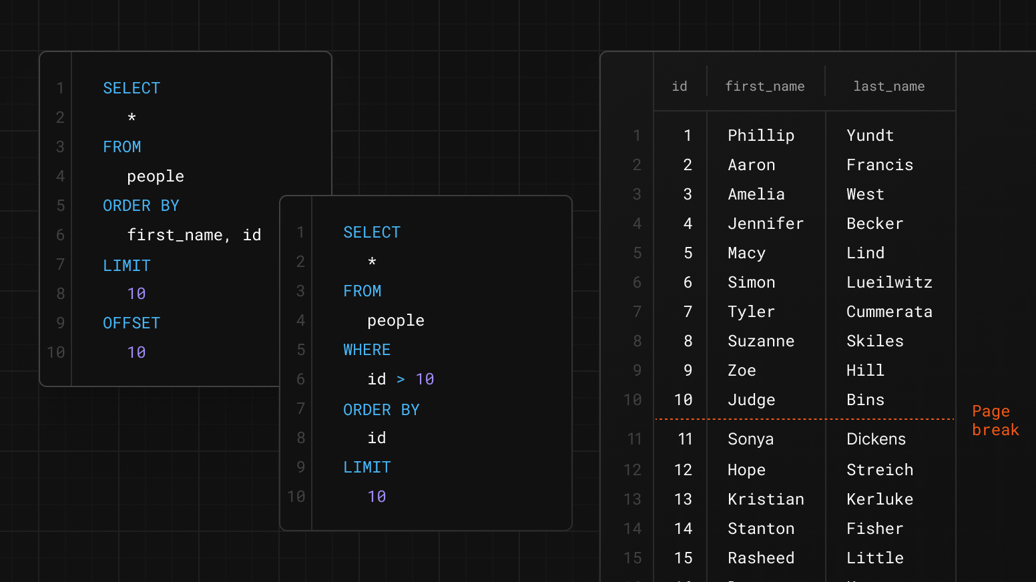
Task: Click line number 5 in the first editor
Action: tap(60, 205)
